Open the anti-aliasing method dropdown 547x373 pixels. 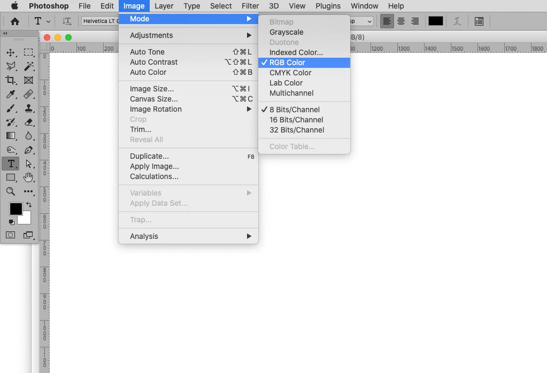pyautogui.click(x=361, y=21)
